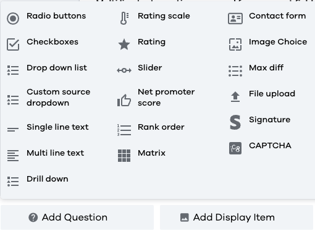Select the CAPTCHA icon
The width and height of the screenshot is (315, 231).
235,148
